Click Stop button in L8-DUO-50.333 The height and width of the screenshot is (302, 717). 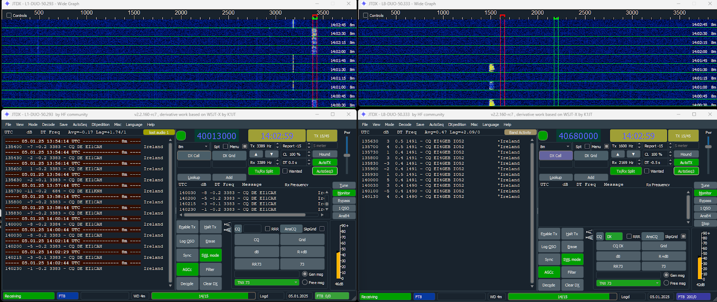tap(705, 224)
